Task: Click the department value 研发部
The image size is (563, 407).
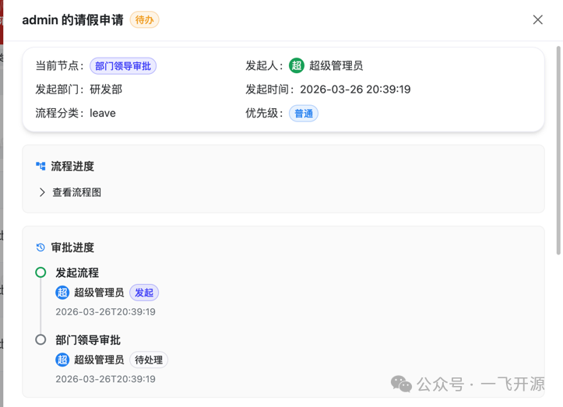Action: click(106, 89)
